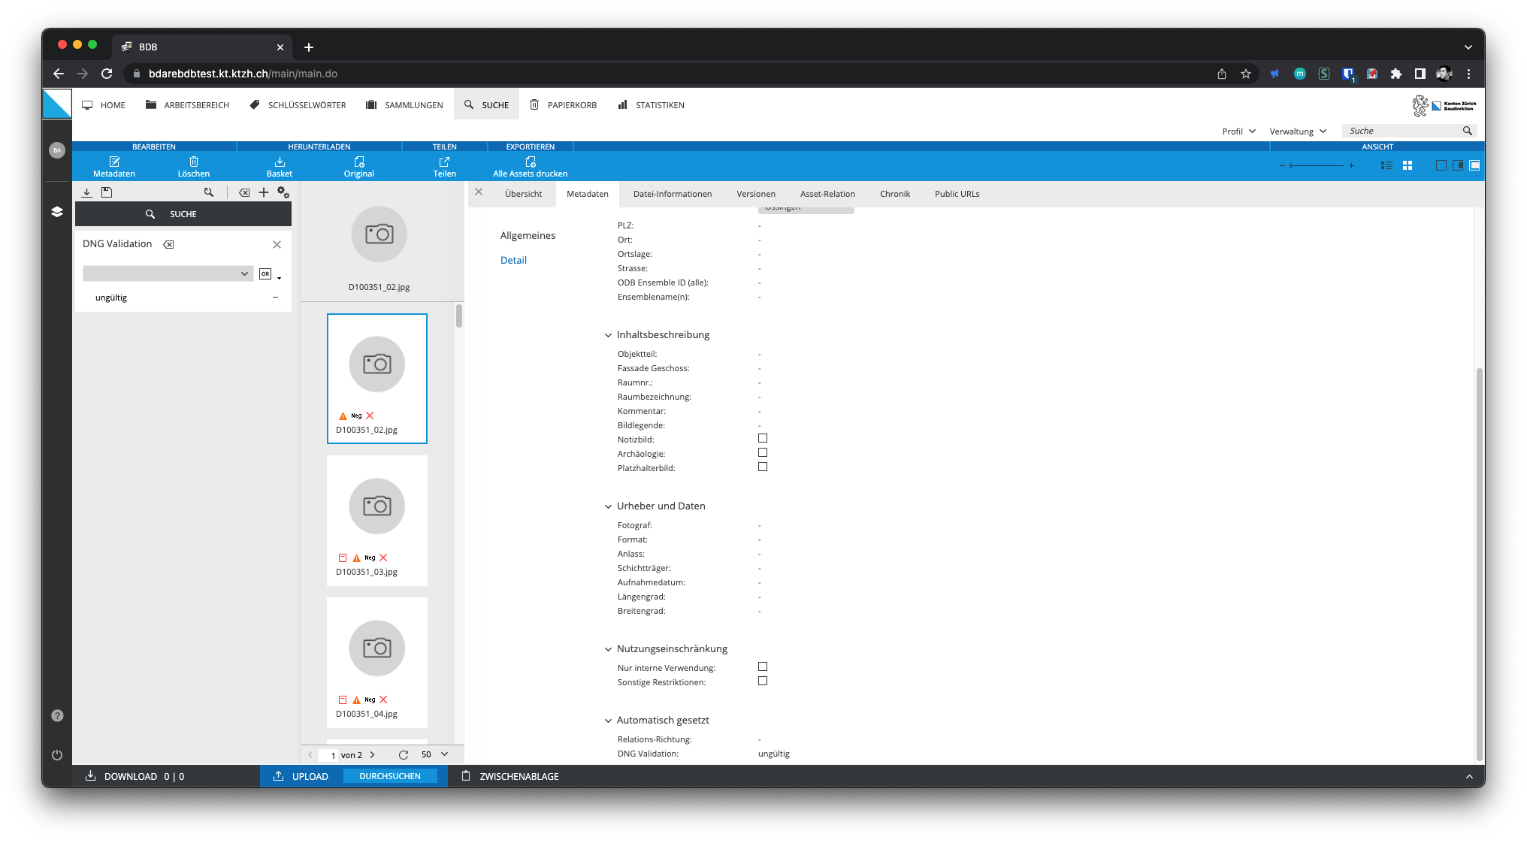Remove the DNG Validation filter
This screenshot has height=843, width=1527.
[x=277, y=244]
